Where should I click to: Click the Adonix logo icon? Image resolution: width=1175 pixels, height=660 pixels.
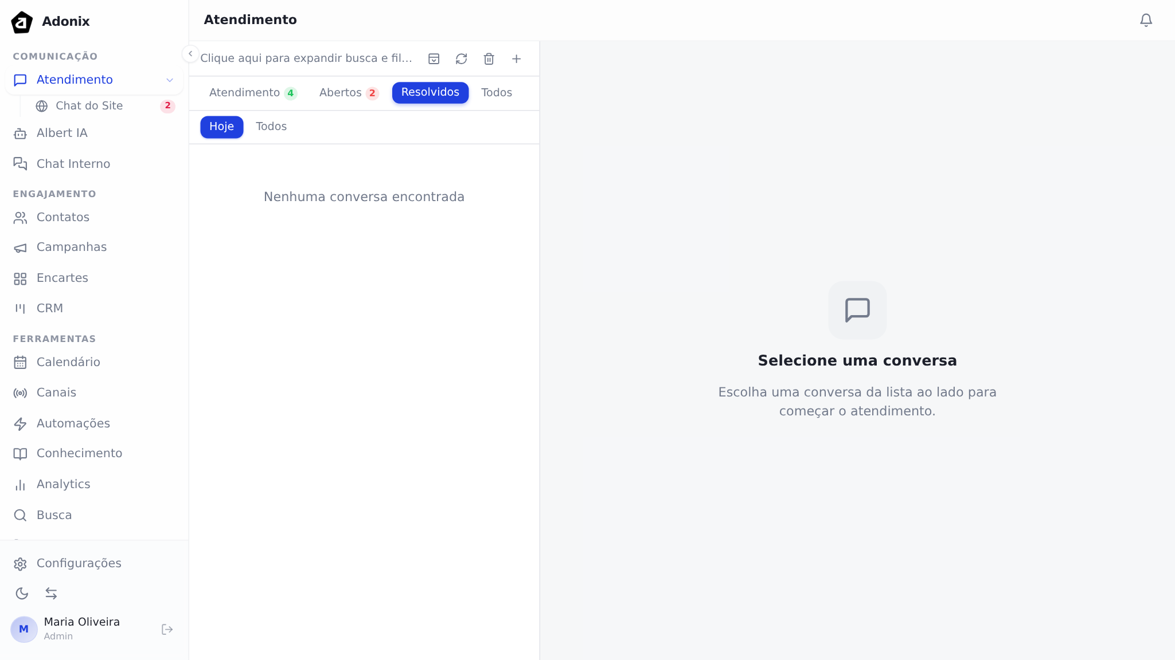22,22
